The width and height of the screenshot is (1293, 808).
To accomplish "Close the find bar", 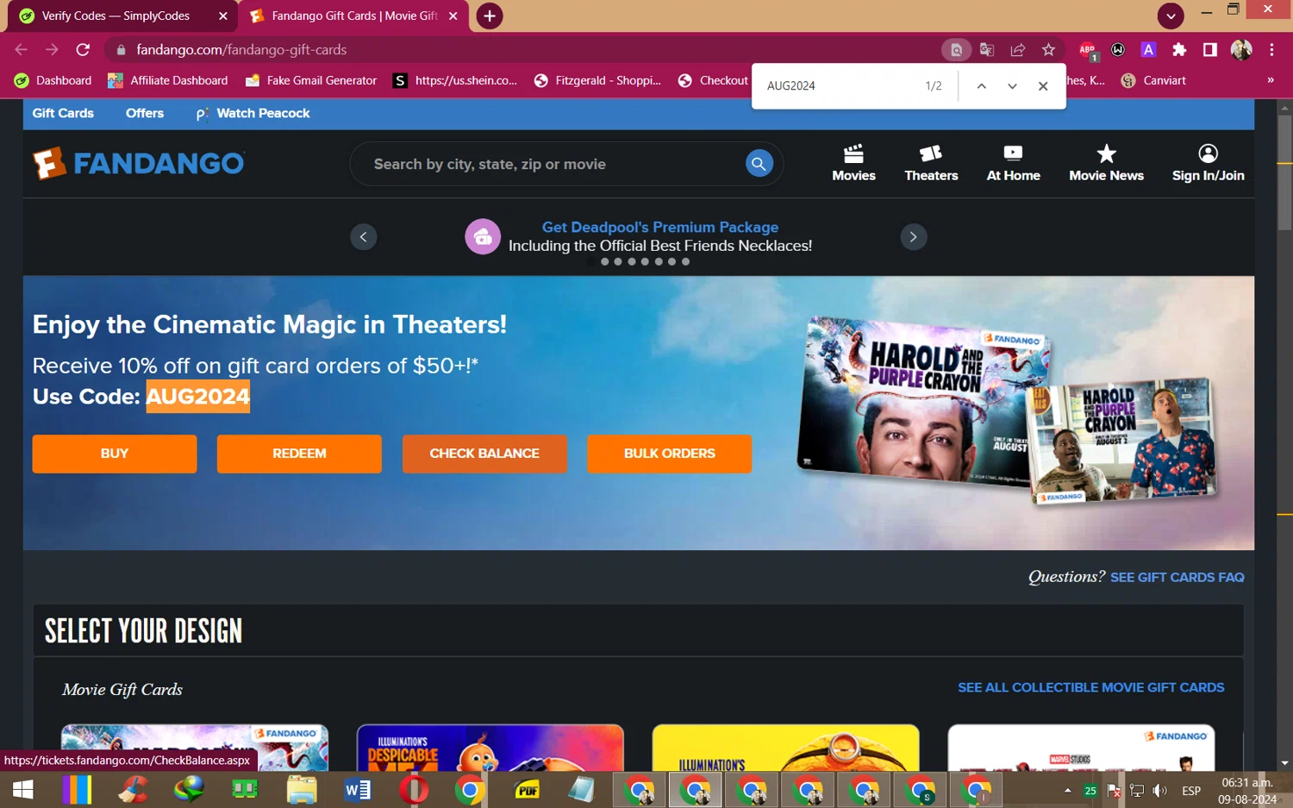I will pos(1043,86).
